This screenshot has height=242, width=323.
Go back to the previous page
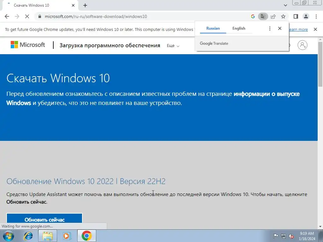(x=7, y=16)
